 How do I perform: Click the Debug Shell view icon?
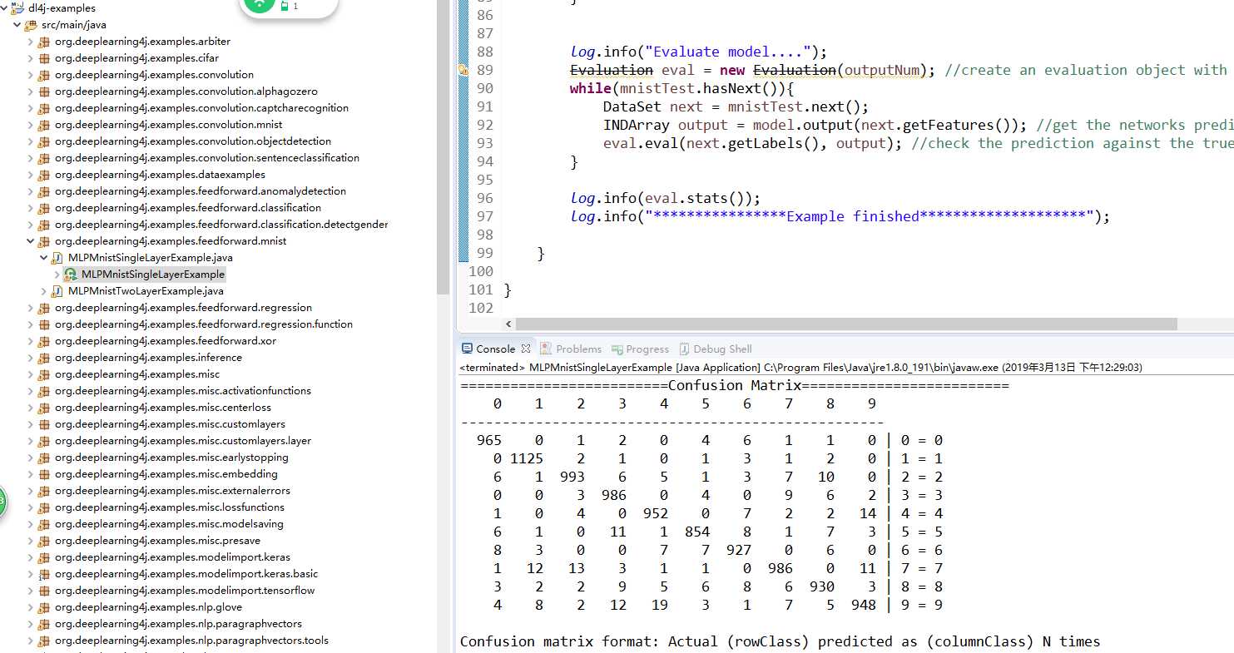pyautogui.click(x=685, y=349)
